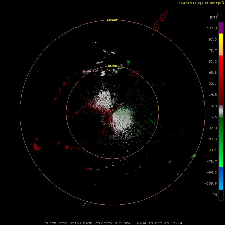
Task: Click the blue segment of the color bar
Action: 221,178
